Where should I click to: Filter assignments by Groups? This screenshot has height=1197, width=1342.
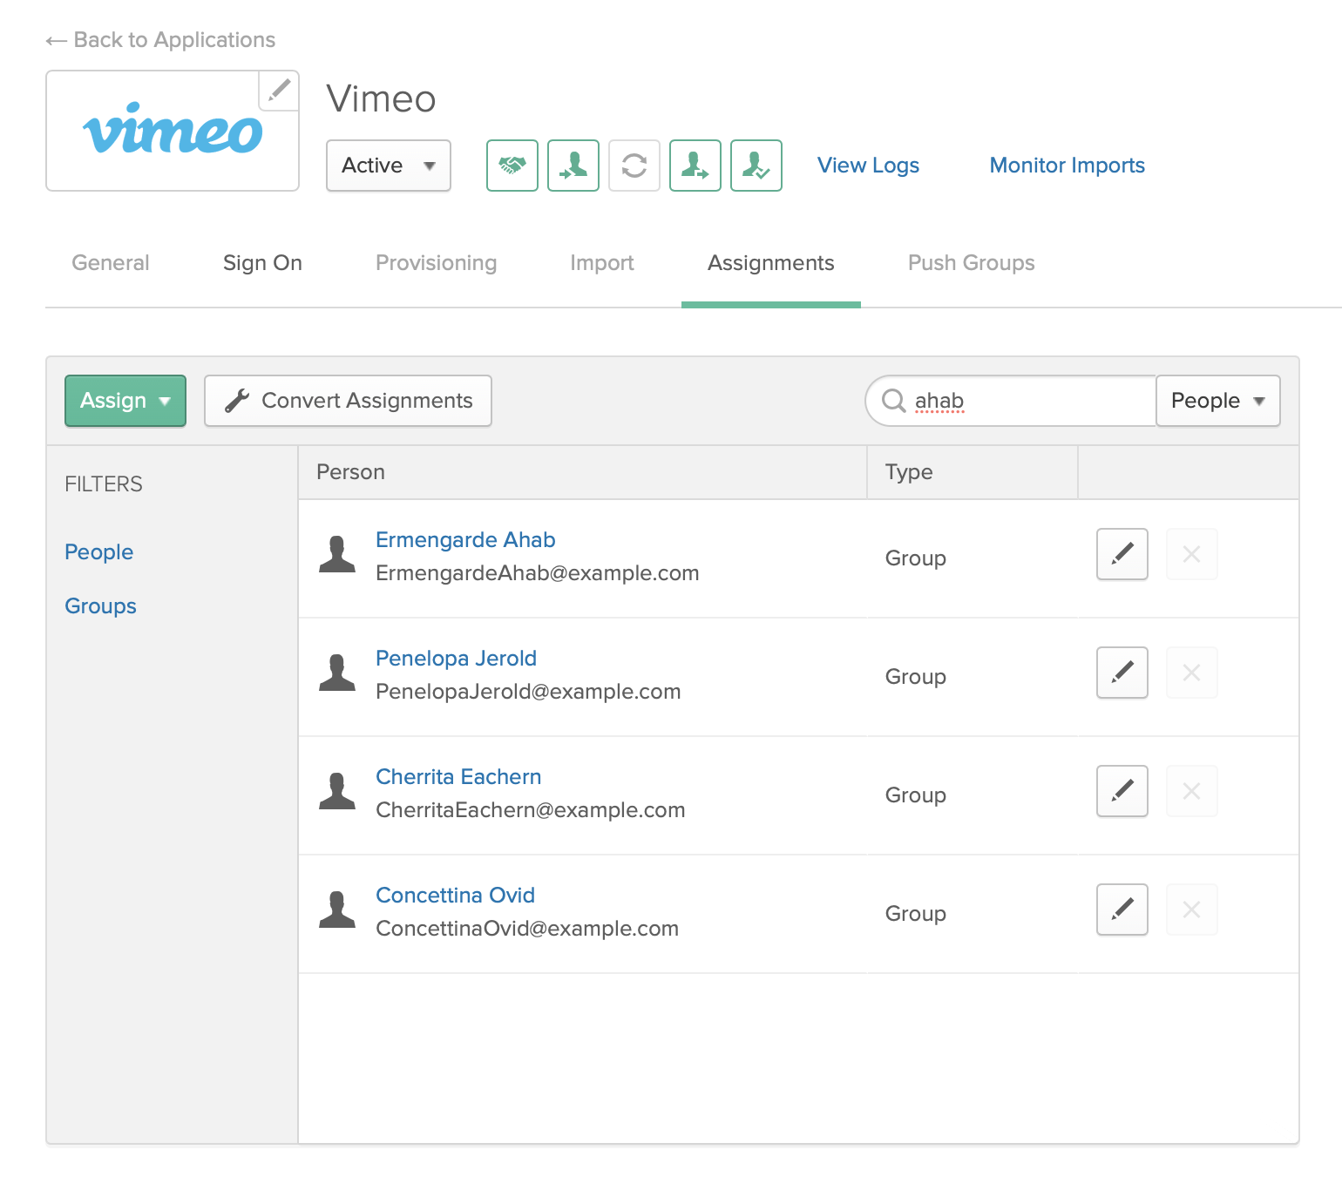pyautogui.click(x=100, y=606)
